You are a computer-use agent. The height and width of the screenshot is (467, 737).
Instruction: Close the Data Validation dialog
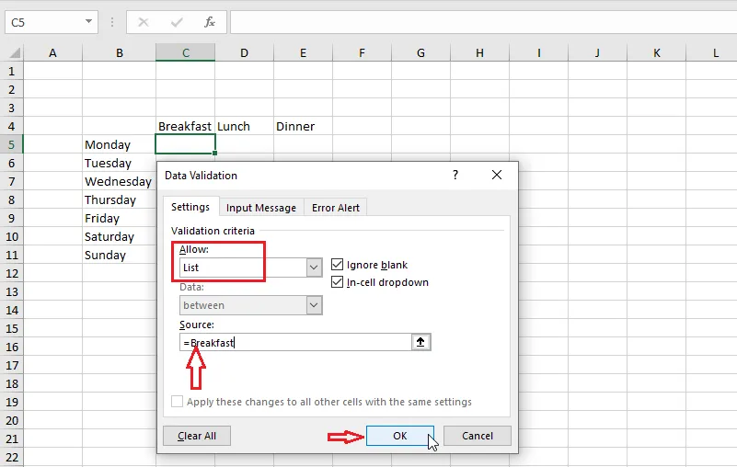coord(496,175)
